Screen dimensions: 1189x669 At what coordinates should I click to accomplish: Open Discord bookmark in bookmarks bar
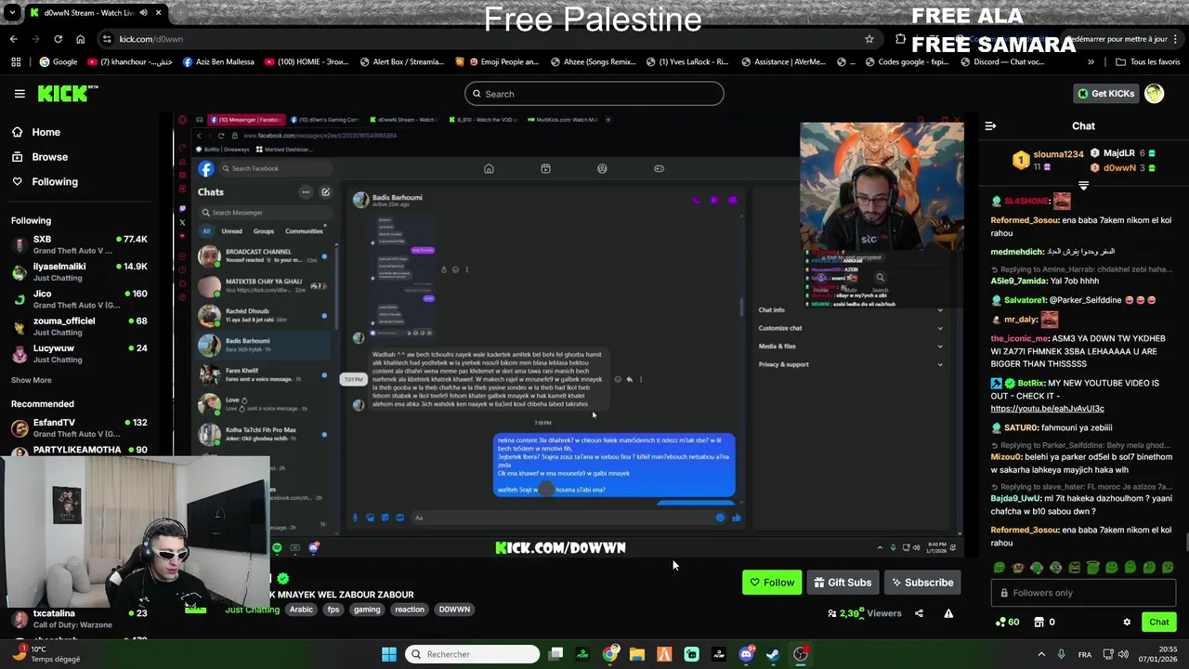(x=1002, y=62)
